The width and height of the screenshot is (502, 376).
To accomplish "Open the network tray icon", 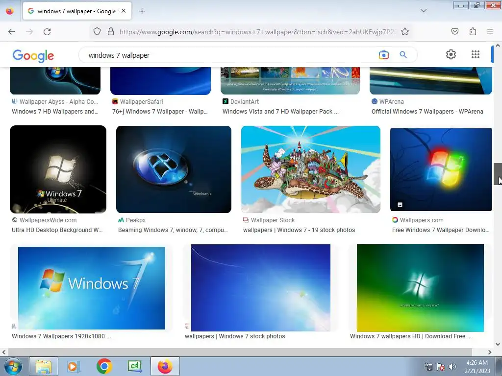I will click(428, 367).
